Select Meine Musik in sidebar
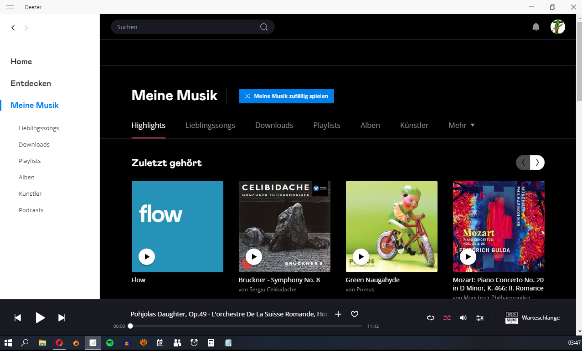This screenshot has height=351, width=582. (x=35, y=105)
